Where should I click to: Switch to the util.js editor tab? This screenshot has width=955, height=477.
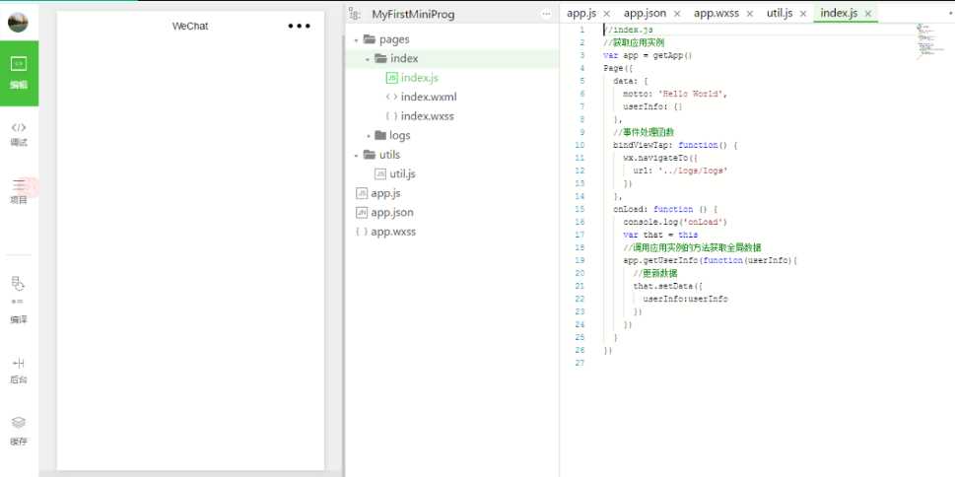[x=780, y=13]
